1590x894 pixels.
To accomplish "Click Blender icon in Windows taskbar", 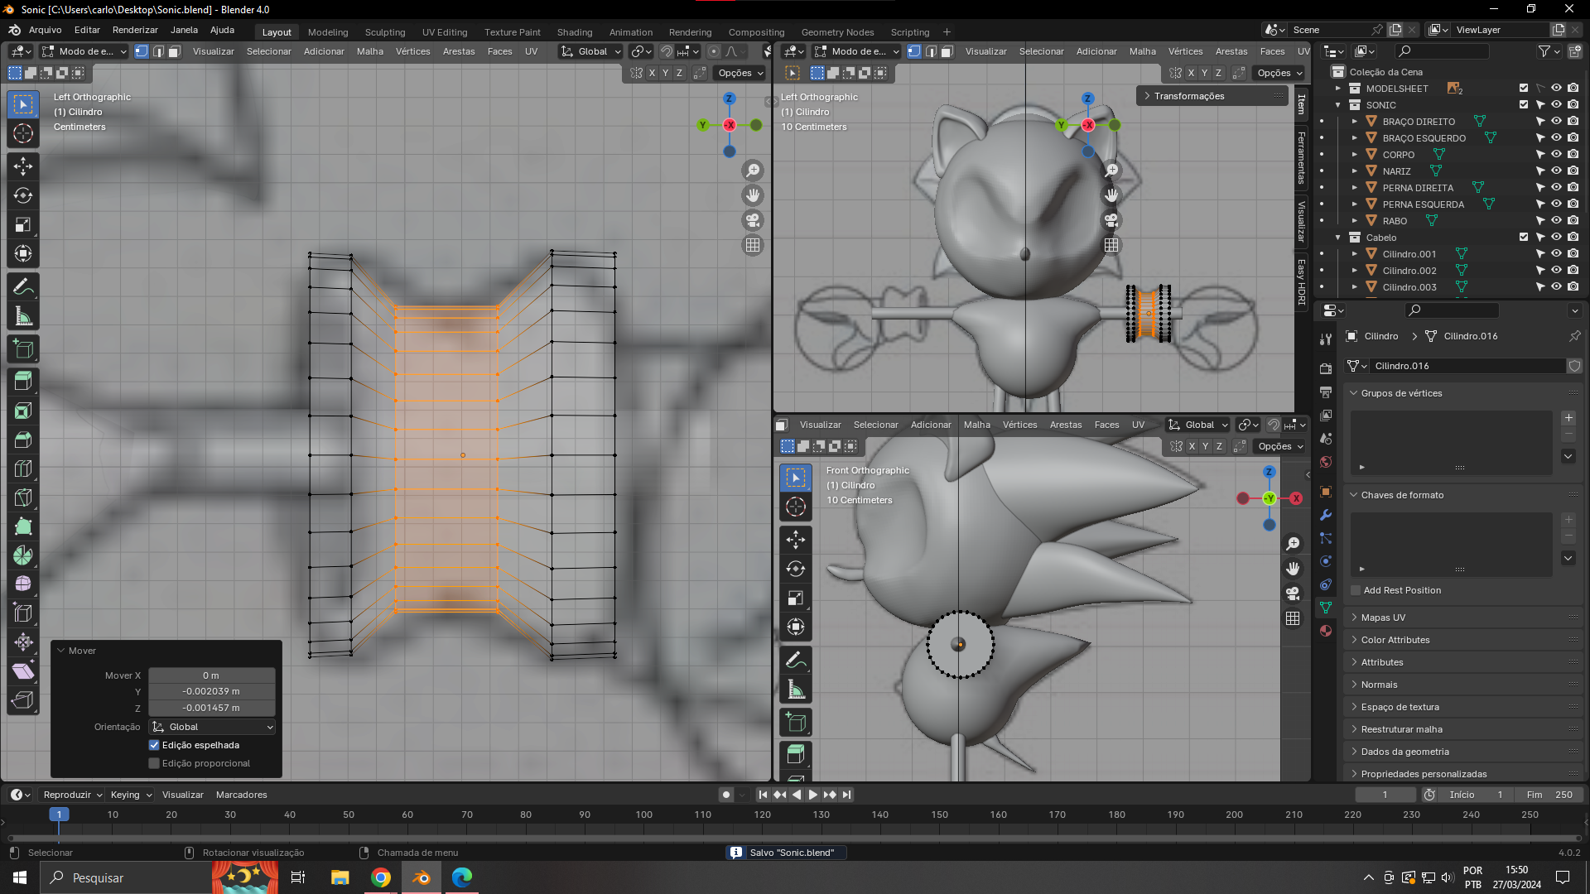I will click(x=422, y=877).
